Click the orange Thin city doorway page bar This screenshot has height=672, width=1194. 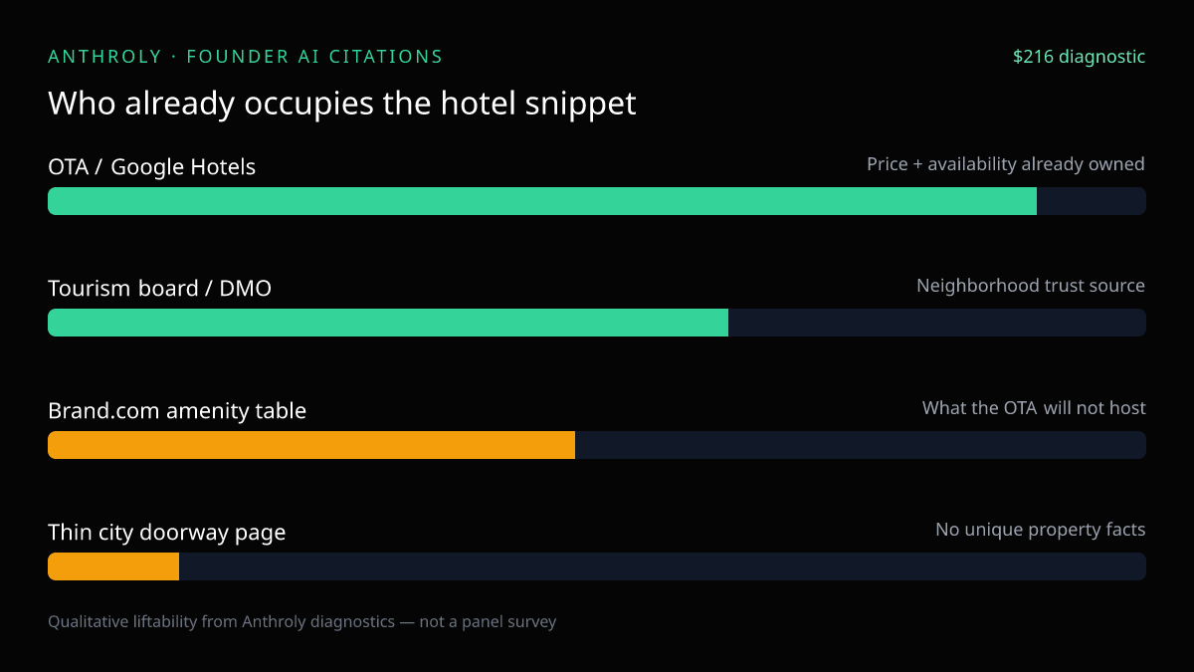[x=113, y=566]
